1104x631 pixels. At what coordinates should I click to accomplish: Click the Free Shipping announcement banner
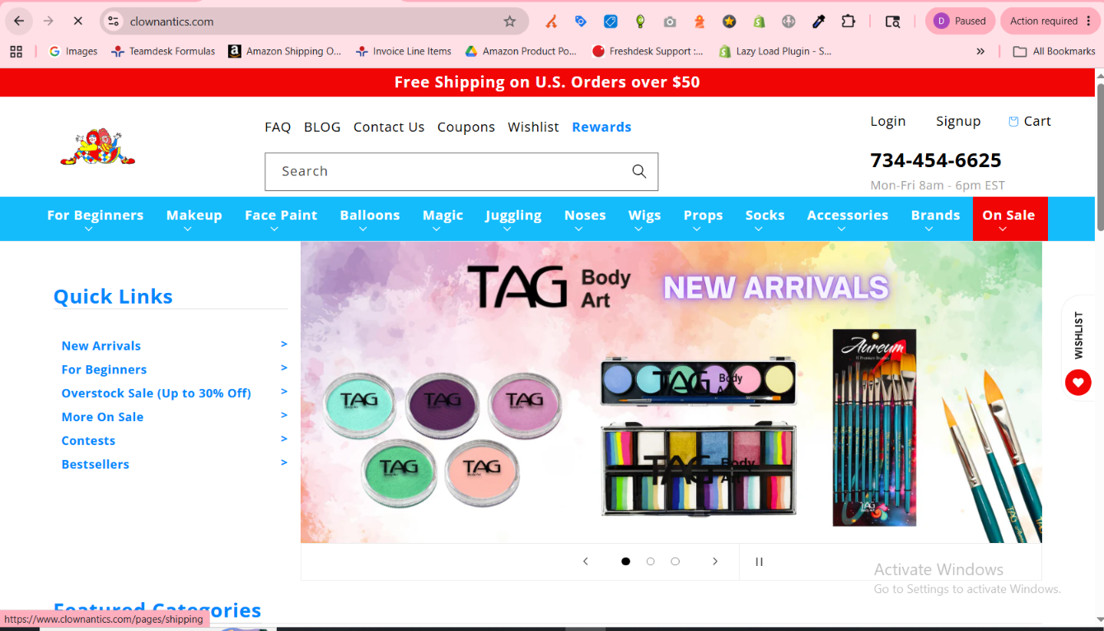point(547,82)
